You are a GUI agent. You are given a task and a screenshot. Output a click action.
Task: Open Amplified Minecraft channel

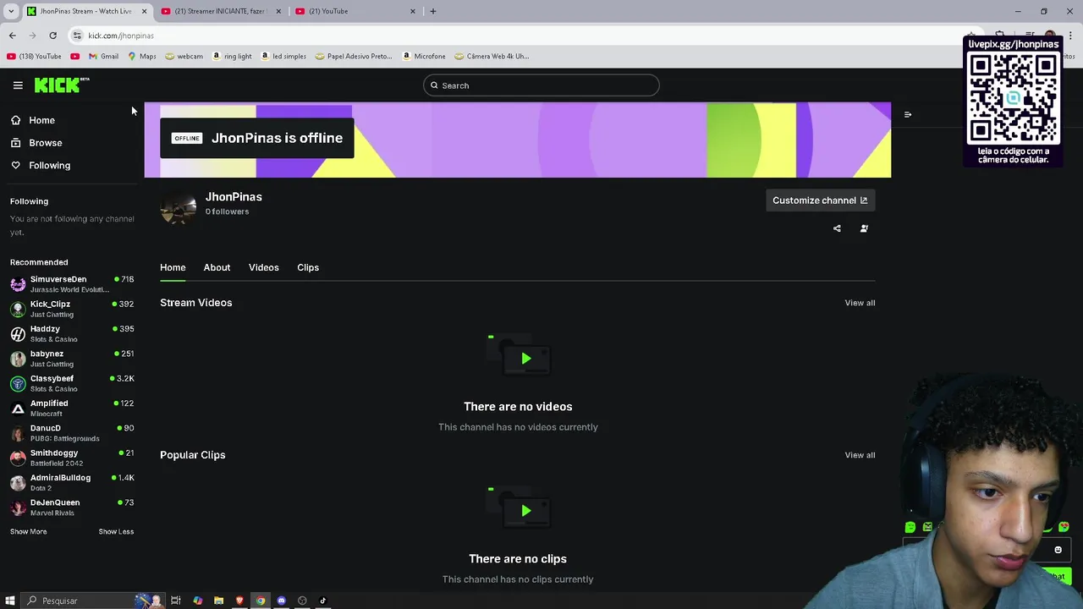click(x=72, y=408)
